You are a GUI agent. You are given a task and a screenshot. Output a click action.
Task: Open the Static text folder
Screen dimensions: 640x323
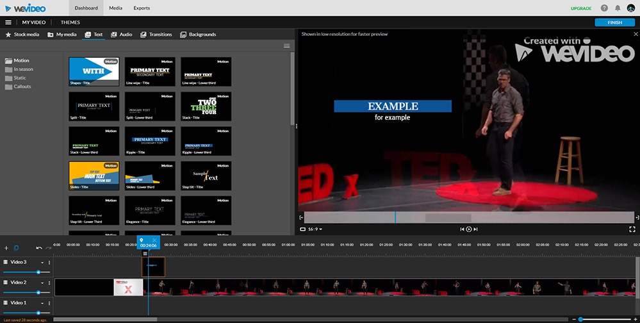15,78
